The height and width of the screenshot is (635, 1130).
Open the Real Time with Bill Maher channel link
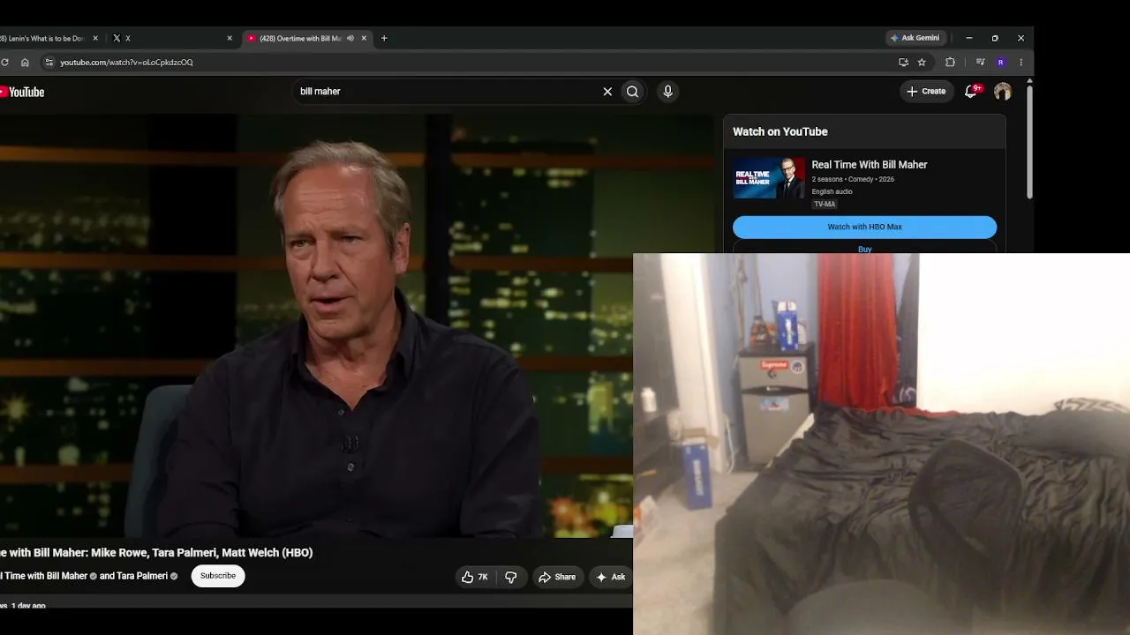(44, 577)
